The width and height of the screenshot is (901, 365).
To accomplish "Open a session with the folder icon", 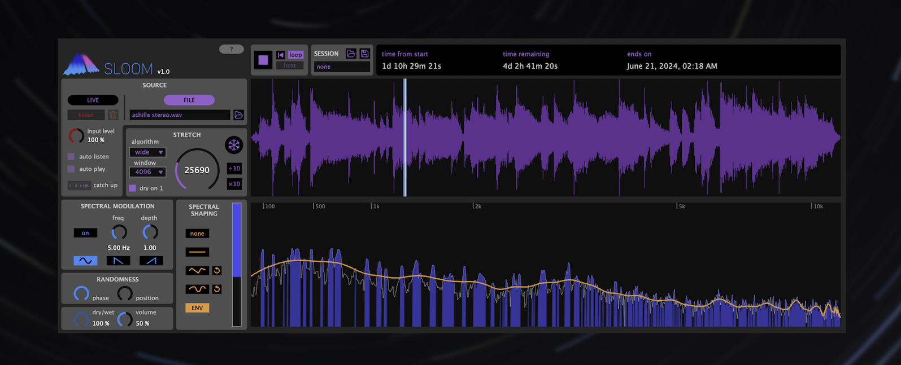I will coord(351,54).
